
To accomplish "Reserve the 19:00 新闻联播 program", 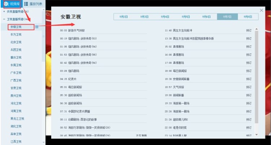I will [249, 95].
